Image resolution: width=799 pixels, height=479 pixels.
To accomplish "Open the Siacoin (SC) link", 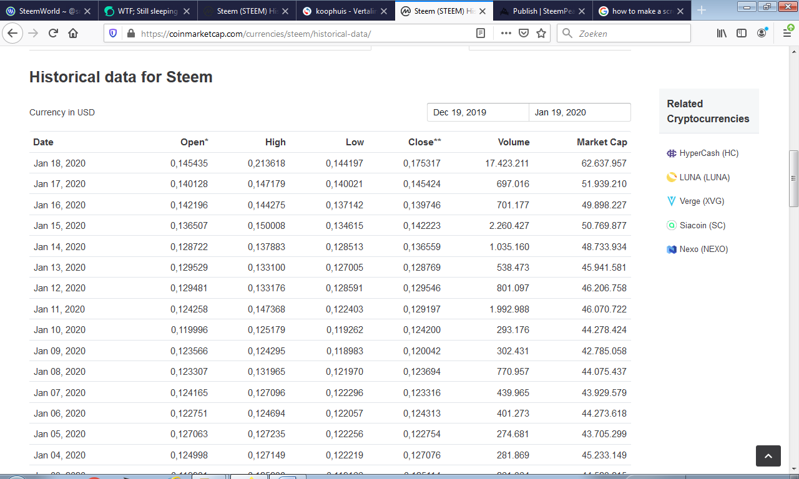I will click(702, 225).
